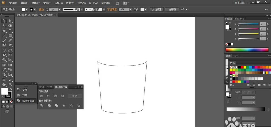Select the Scale tool
The height and width of the screenshot is (127, 271).
10,50
